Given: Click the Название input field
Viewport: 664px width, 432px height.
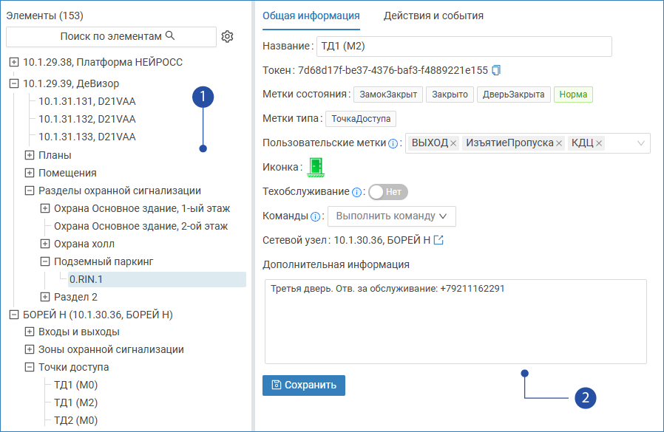Looking at the screenshot, I should (464, 47).
